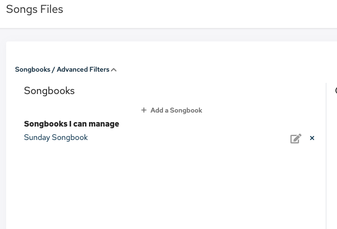
Task: Click the vertical divider beside Songbooks panel
Action: coord(326,157)
